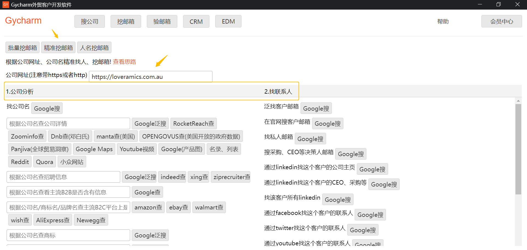Open the 帮助 help menu
The image size is (527, 250).
point(443,21)
